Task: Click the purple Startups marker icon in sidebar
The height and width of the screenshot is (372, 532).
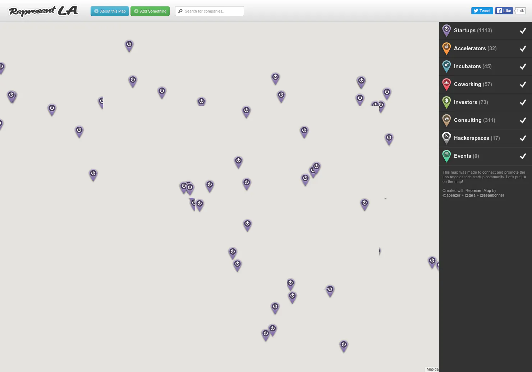Action: tap(446, 30)
